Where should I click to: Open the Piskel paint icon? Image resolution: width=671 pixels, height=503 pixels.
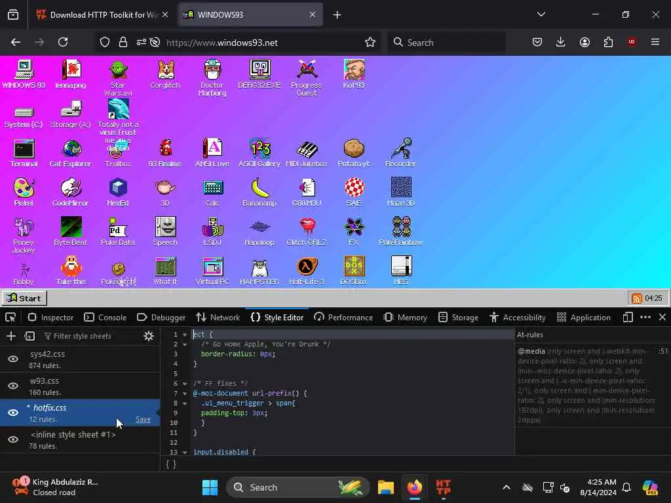pyautogui.click(x=24, y=192)
